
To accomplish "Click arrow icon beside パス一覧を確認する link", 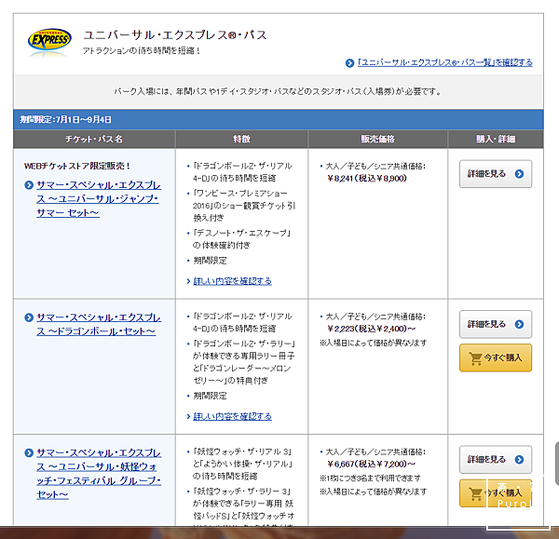I will click(349, 63).
